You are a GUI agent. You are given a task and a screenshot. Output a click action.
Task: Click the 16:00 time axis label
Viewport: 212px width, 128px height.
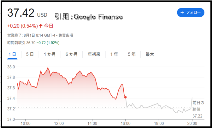click(x=126, y=123)
